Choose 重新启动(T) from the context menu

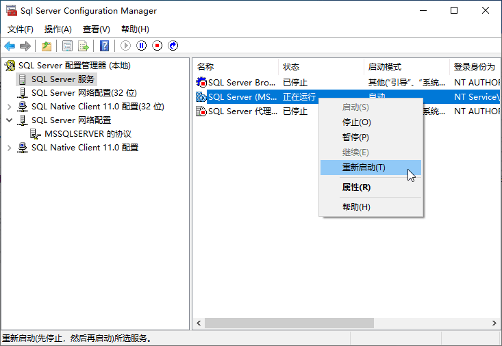click(x=371, y=168)
